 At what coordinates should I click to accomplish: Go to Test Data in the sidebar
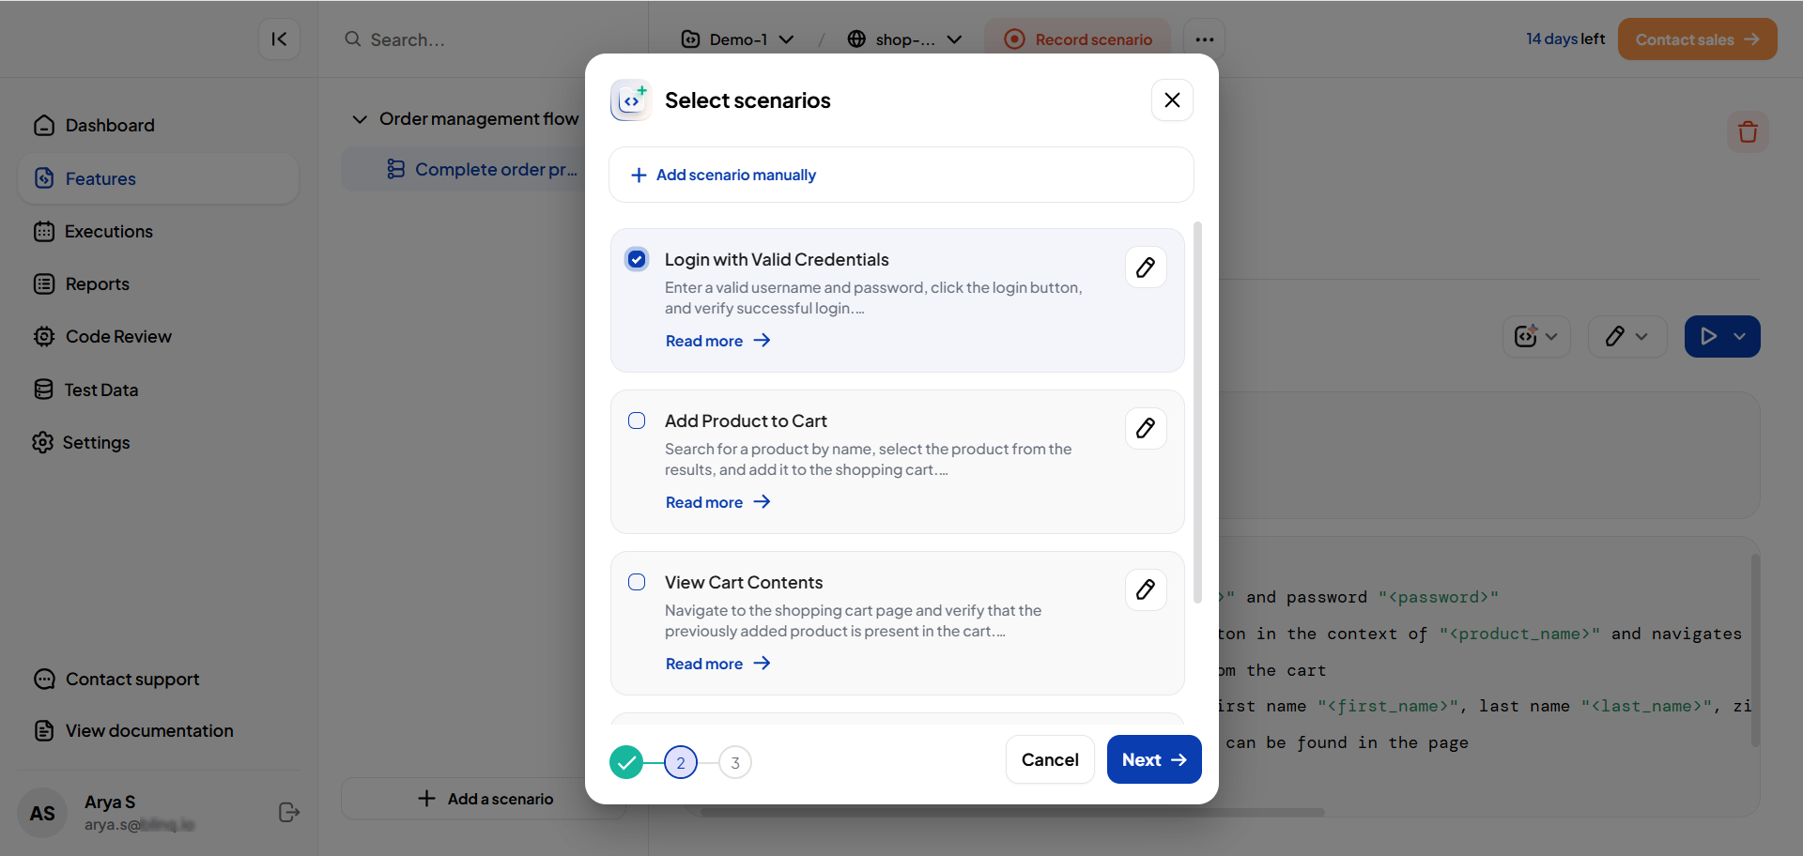(100, 390)
